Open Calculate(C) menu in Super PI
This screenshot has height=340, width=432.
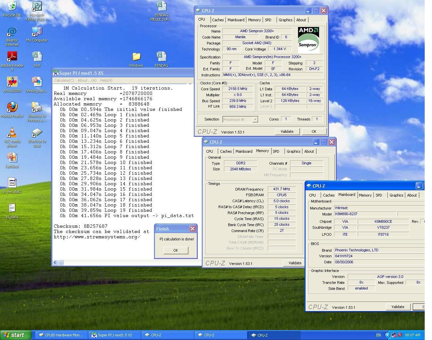64,80
